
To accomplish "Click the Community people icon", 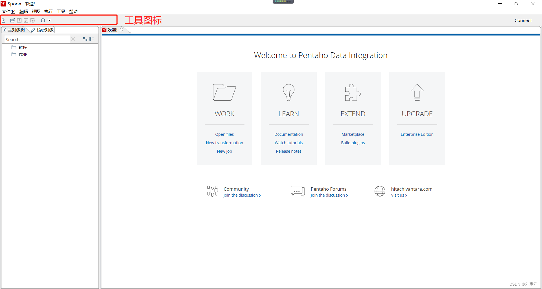I will point(212,191).
